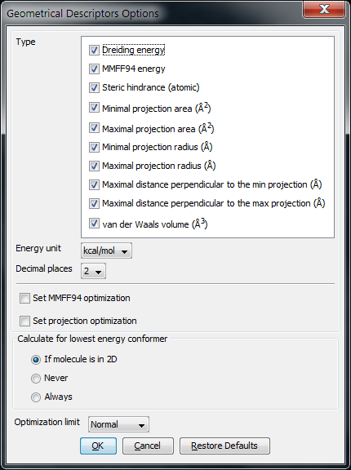Enable Set projection optimization
This screenshot has width=351, height=470.
click(x=24, y=321)
